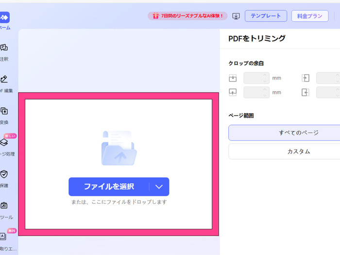Focus the left margin input field
The height and width of the screenshot is (255, 340).
coord(328,78)
